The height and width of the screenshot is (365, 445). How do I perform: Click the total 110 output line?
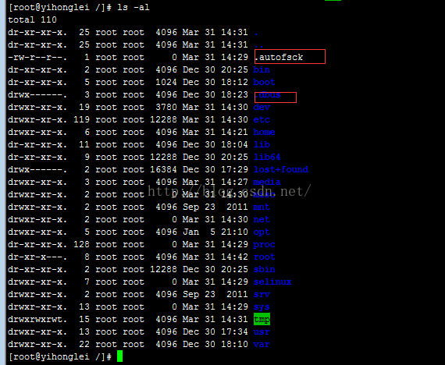point(32,19)
